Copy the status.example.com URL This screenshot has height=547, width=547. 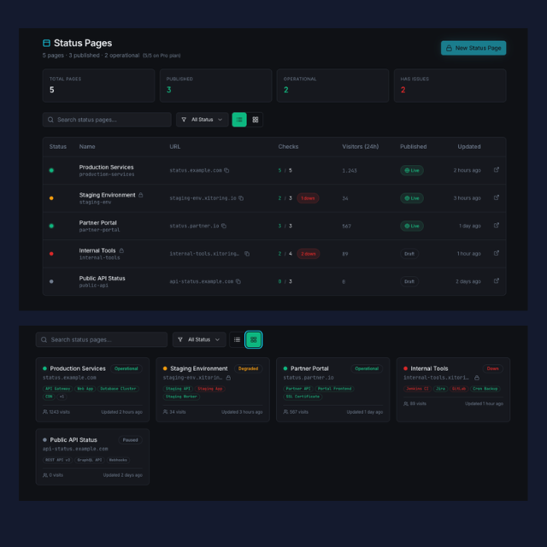click(226, 170)
